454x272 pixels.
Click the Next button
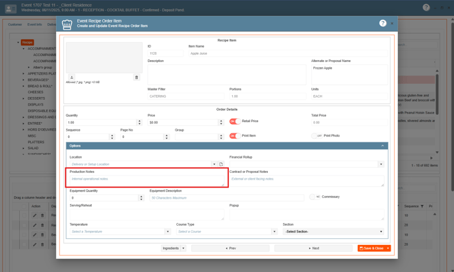click(313, 248)
